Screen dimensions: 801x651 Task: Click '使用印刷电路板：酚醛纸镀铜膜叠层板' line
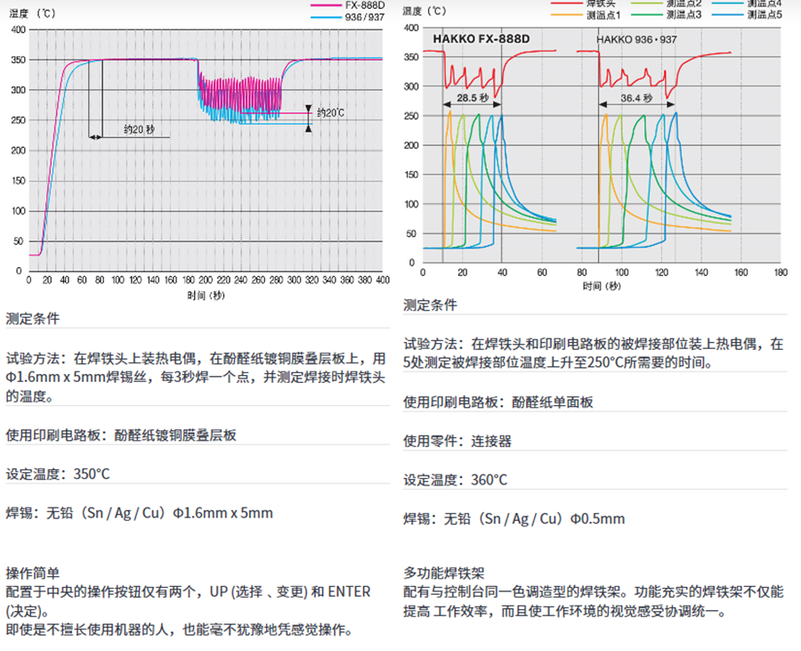(121, 435)
